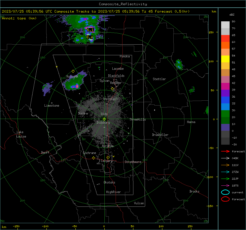Screen dimensions: 246x230
Task: Click the Sylvan label on map
Action: (104, 81)
